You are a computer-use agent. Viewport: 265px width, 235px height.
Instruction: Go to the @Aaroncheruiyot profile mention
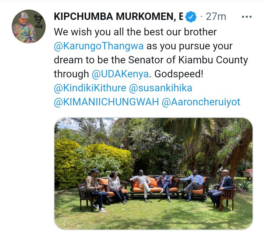pyautogui.click(x=201, y=102)
